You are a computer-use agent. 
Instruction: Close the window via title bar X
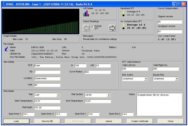pyautogui.click(x=183, y=4)
